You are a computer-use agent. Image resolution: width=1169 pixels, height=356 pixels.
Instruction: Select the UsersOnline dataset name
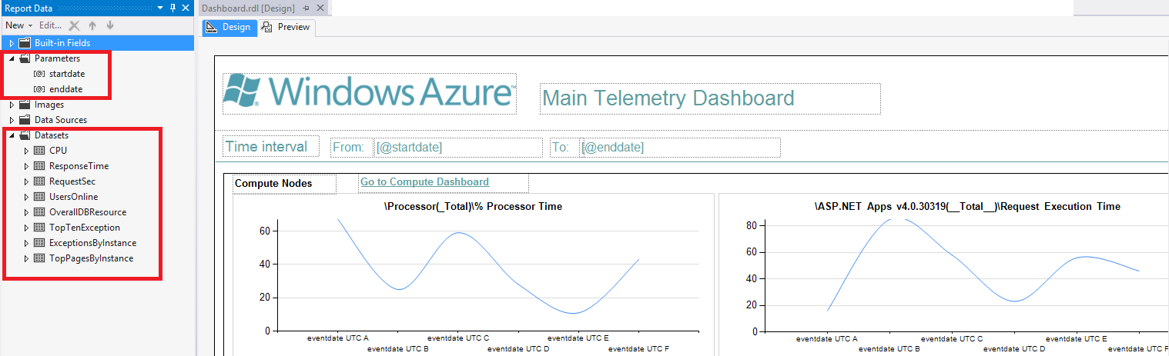[73, 197]
